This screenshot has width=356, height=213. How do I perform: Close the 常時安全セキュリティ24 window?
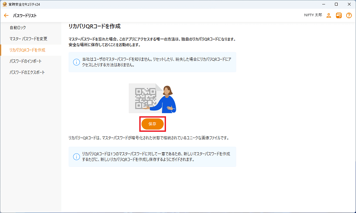coord(349,4)
